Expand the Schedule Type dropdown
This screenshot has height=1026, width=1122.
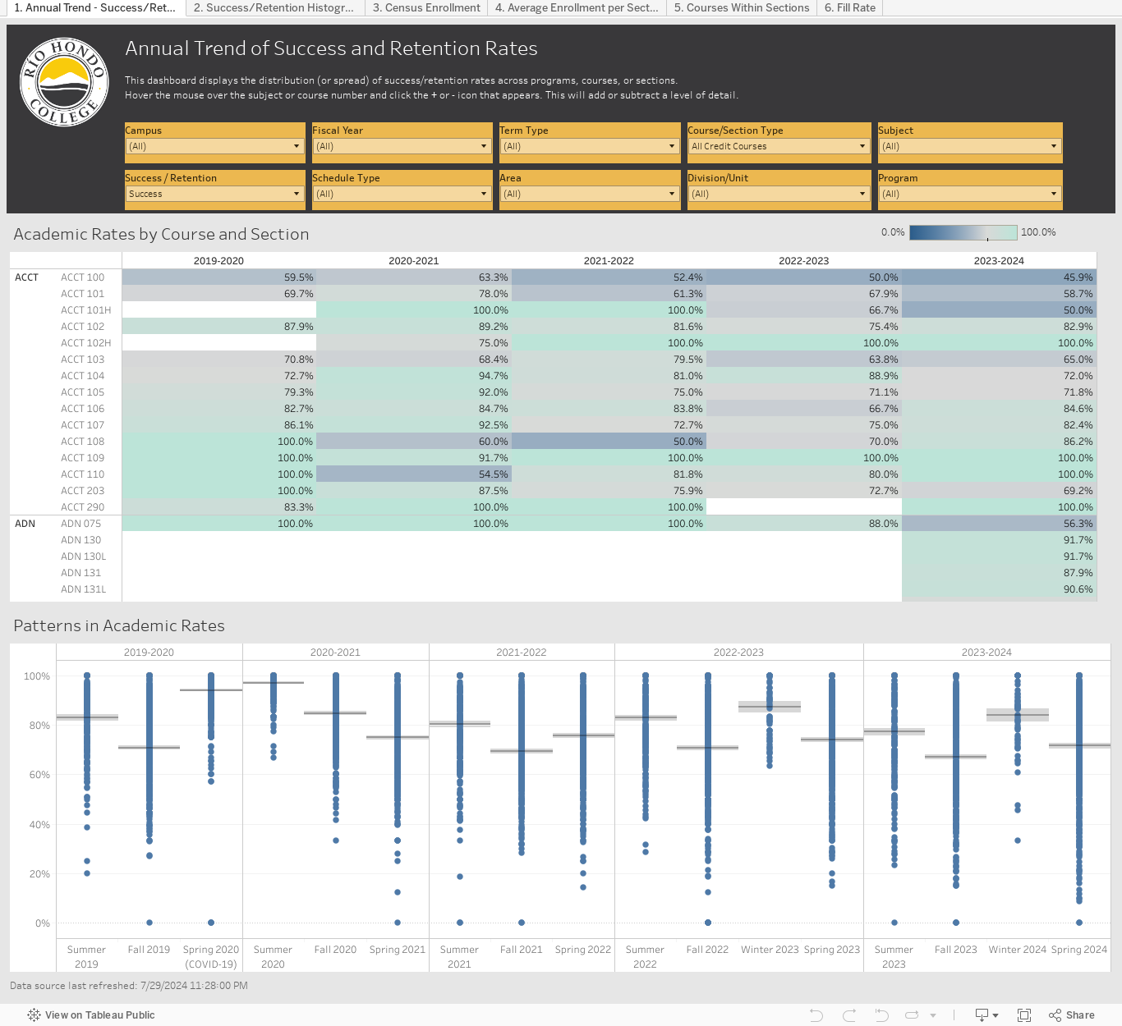coord(402,194)
